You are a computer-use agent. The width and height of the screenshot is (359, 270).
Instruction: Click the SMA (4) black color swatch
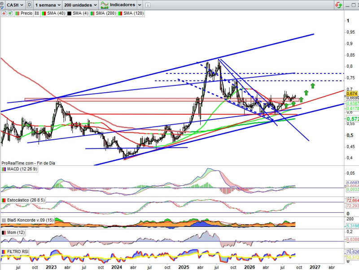[x=69, y=13]
